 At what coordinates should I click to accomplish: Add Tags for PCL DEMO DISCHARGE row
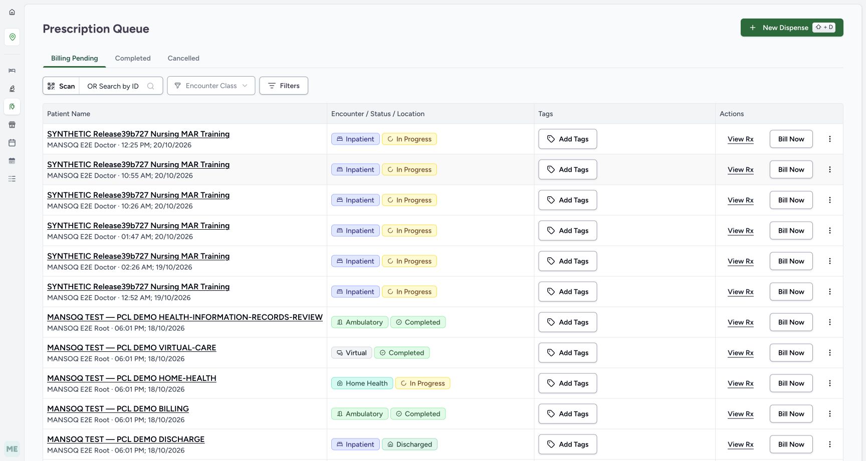coord(568,444)
